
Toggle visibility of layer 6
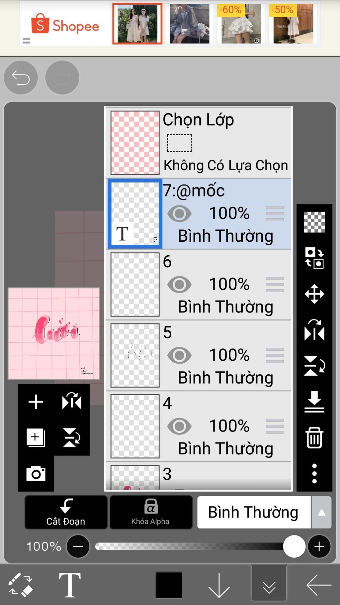click(179, 284)
